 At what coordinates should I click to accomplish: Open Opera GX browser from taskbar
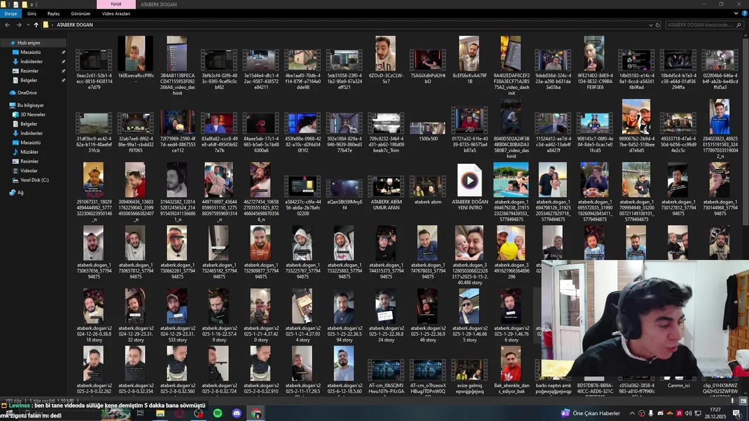tap(179, 413)
